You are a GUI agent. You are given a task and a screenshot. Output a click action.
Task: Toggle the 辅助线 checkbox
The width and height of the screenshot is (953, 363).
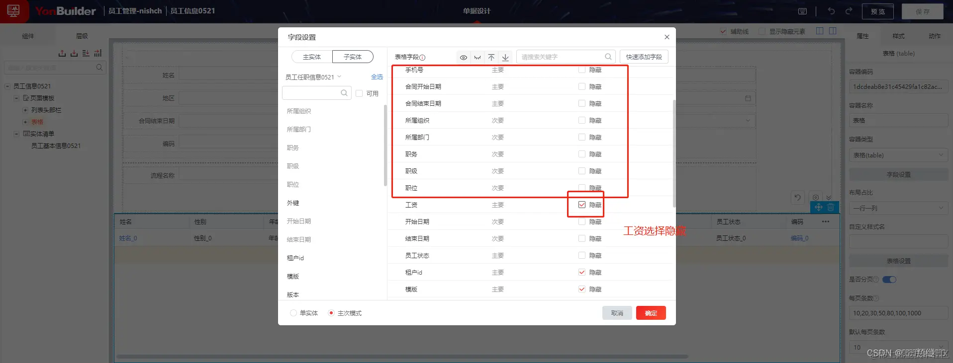pyautogui.click(x=723, y=31)
